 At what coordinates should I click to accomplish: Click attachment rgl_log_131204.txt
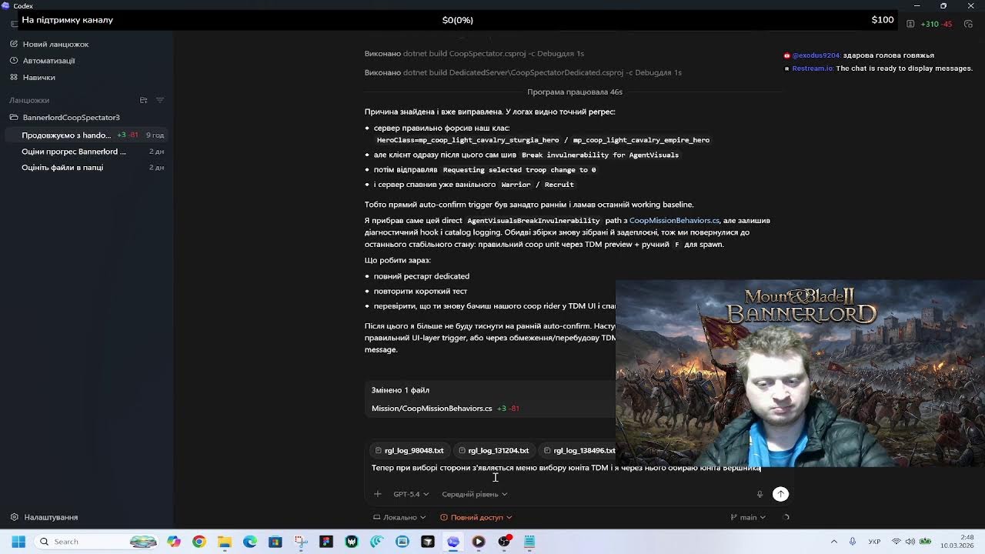pyautogui.click(x=493, y=450)
